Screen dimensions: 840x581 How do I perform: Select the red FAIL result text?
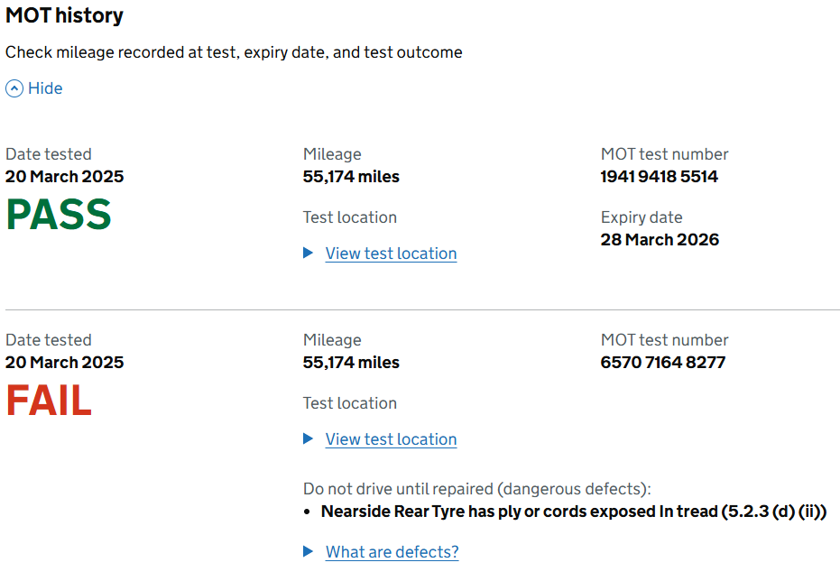point(49,401)
